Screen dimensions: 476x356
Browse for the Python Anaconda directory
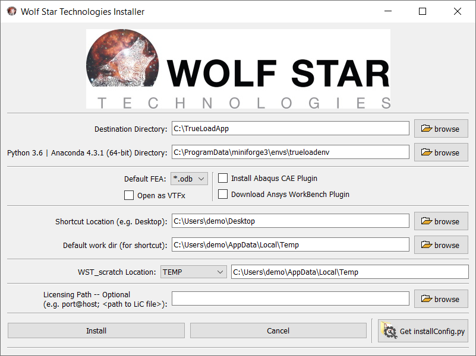(441, 152)
